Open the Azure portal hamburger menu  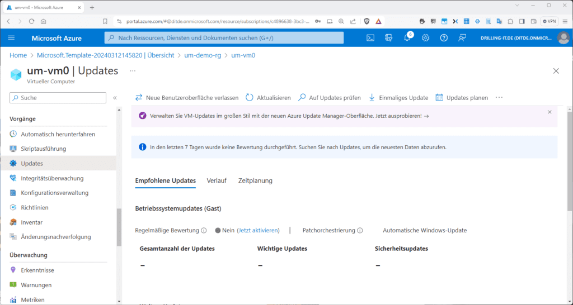[11, 38]
